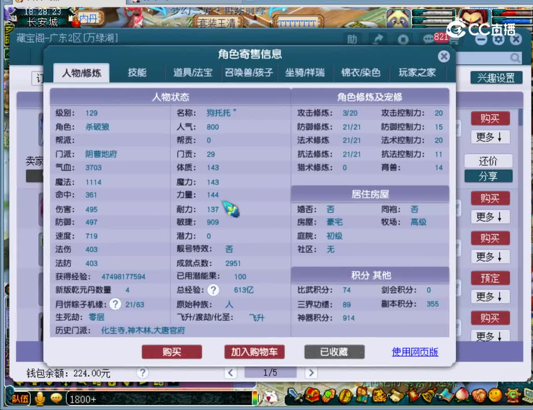Image resolution: width=533 pixels, height=410 pixels.
Task: Open the 使用网页版 link
Action: 415,352
